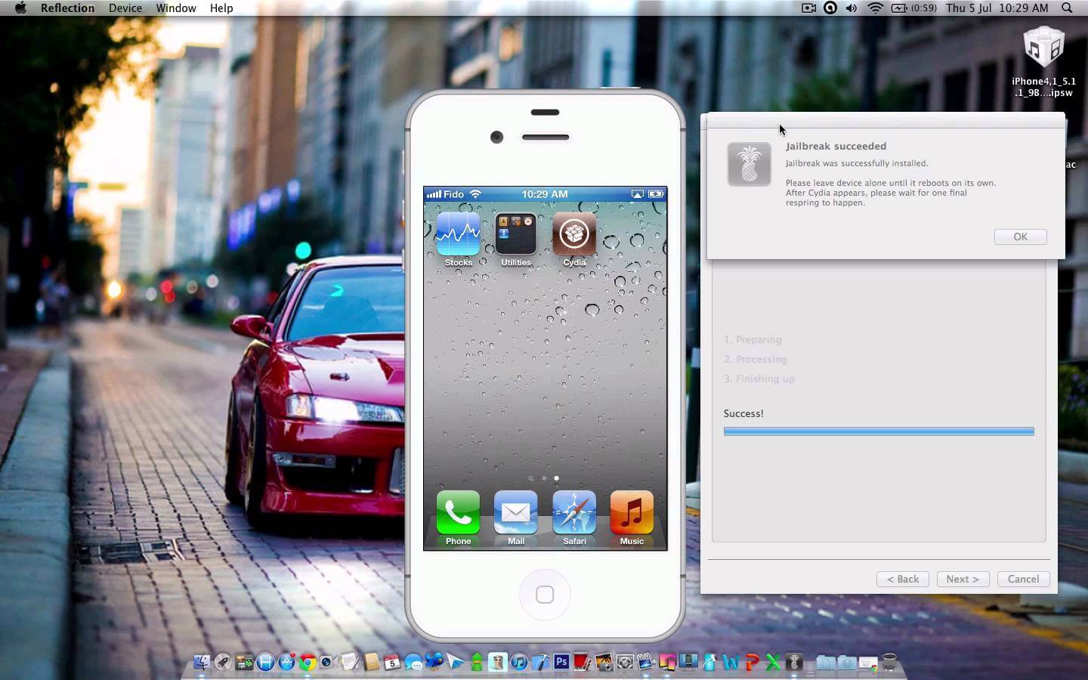
Task: Open the Cydia app on the iPhone
Action: coord(573,234)
